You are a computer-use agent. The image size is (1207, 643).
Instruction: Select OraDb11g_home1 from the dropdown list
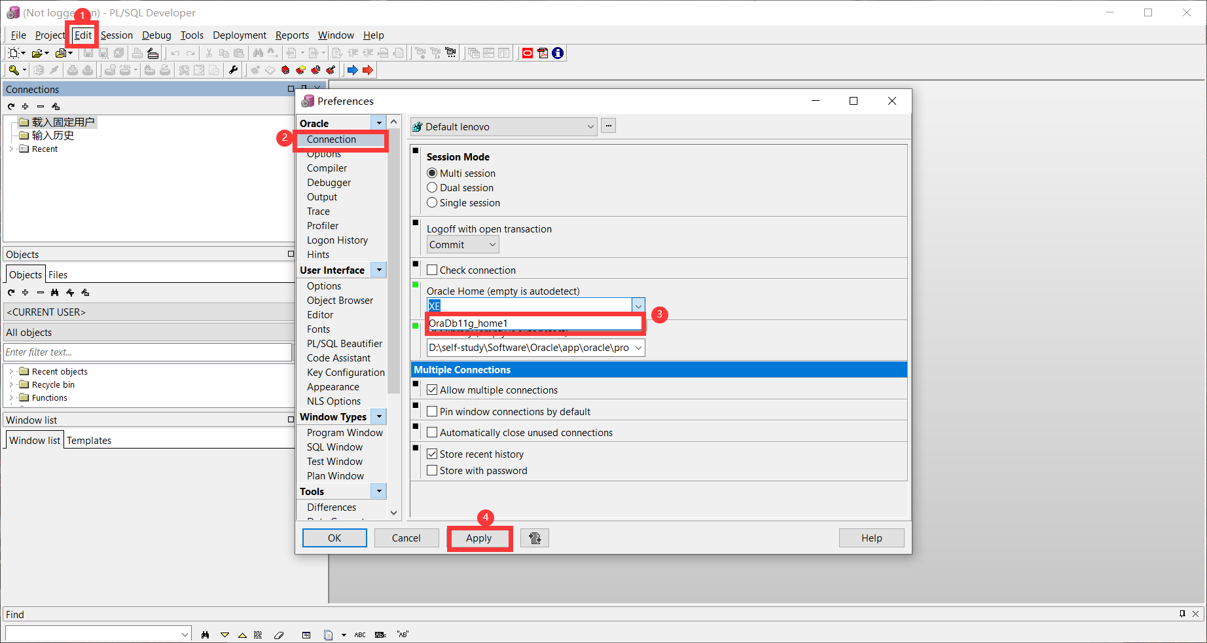pos(535,323)
